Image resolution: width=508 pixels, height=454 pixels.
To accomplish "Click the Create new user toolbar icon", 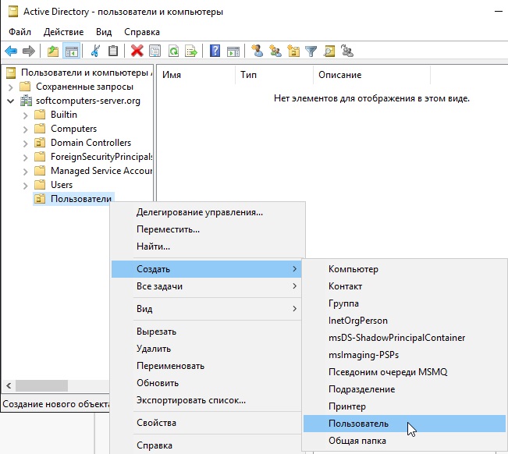I will pyautogui.click(x=257, y=51).
